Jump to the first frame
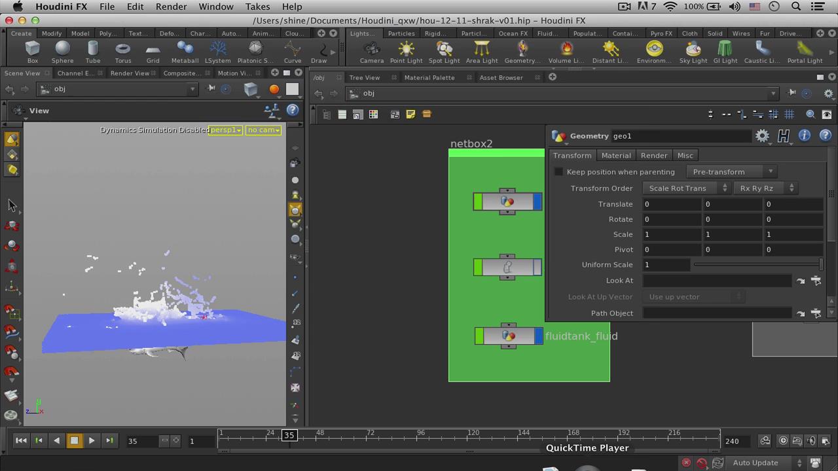This screenshot has width=838, height=471. point(21,441)
